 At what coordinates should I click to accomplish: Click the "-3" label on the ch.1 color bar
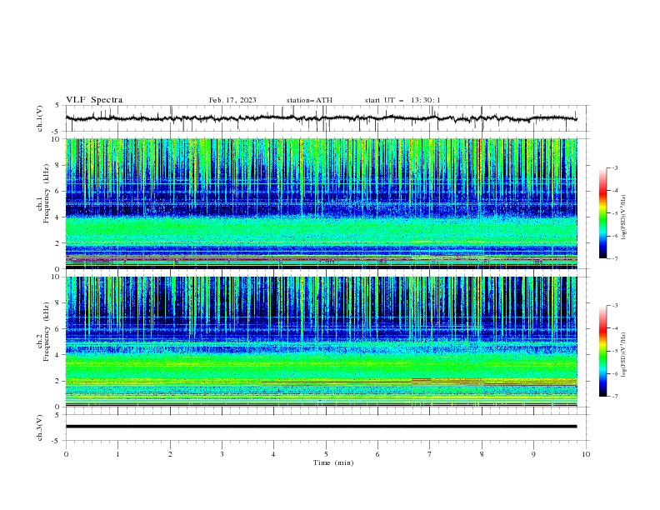pos(614,167)
